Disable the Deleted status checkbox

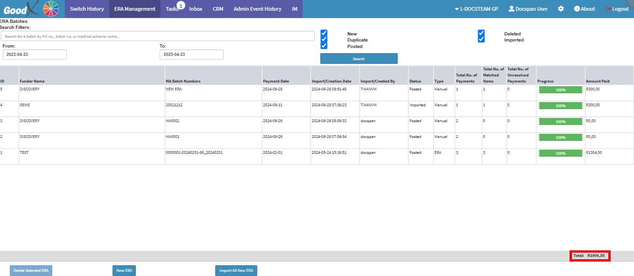click(481, 34)
